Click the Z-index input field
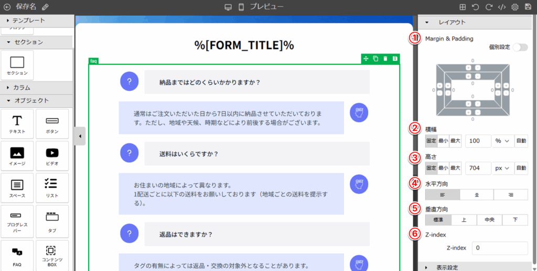Screen dimensions: 537x271 (x=499, y=247)
